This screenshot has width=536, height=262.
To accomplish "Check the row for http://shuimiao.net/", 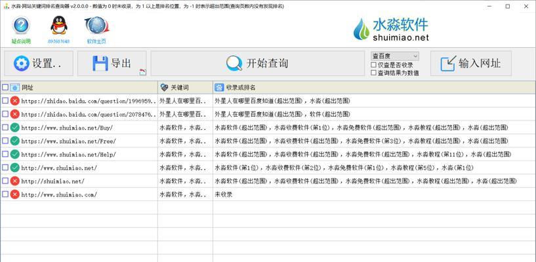I will [5, 181].
